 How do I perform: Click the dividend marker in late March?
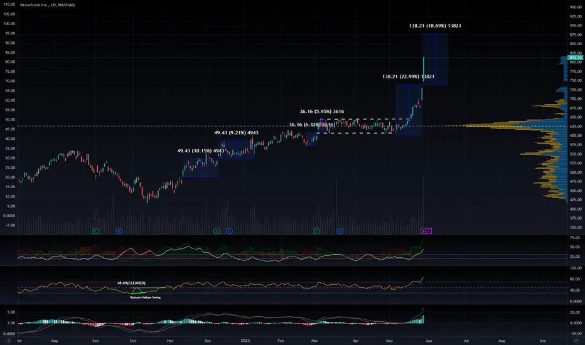pyautogui.click(x=340, y=231)
